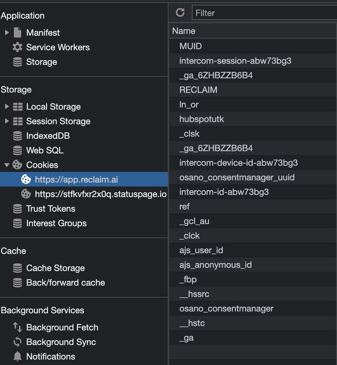Select the __hstc cookie row
Screen dimensions: 337x365
pos(253,323)
